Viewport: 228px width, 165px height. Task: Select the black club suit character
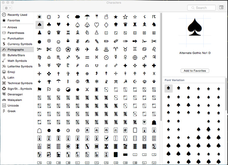coord(49,25)
